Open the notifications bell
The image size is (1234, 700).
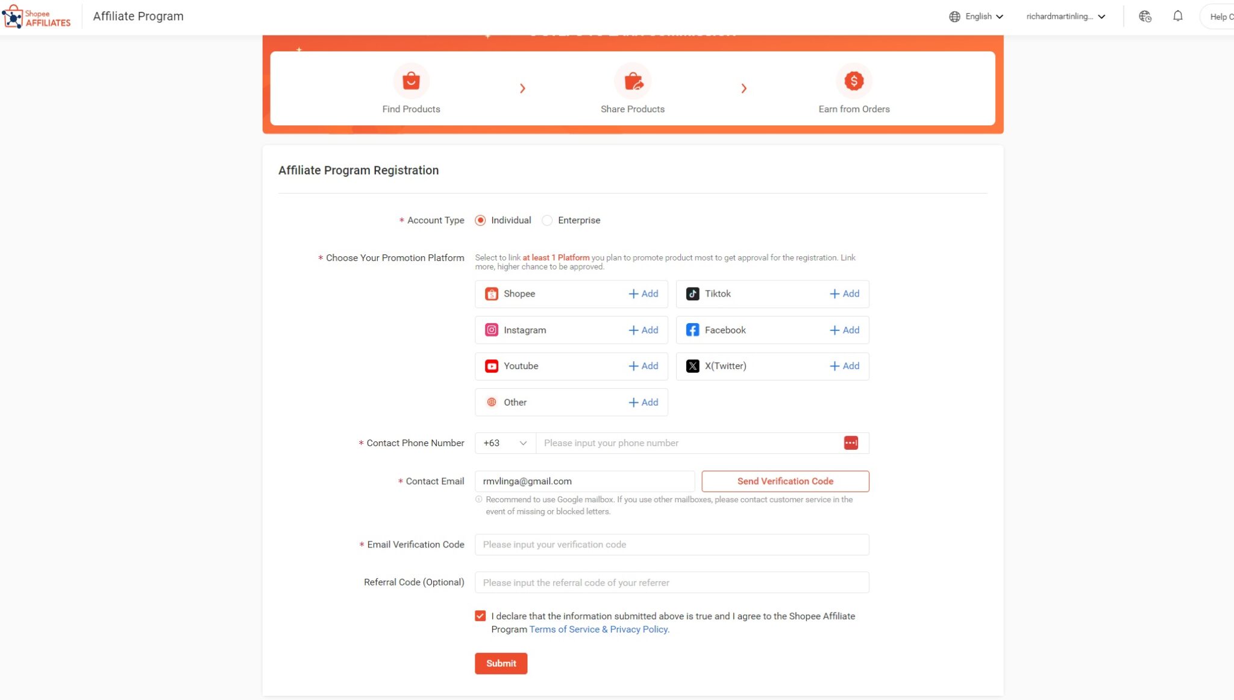pos(1177,16)
